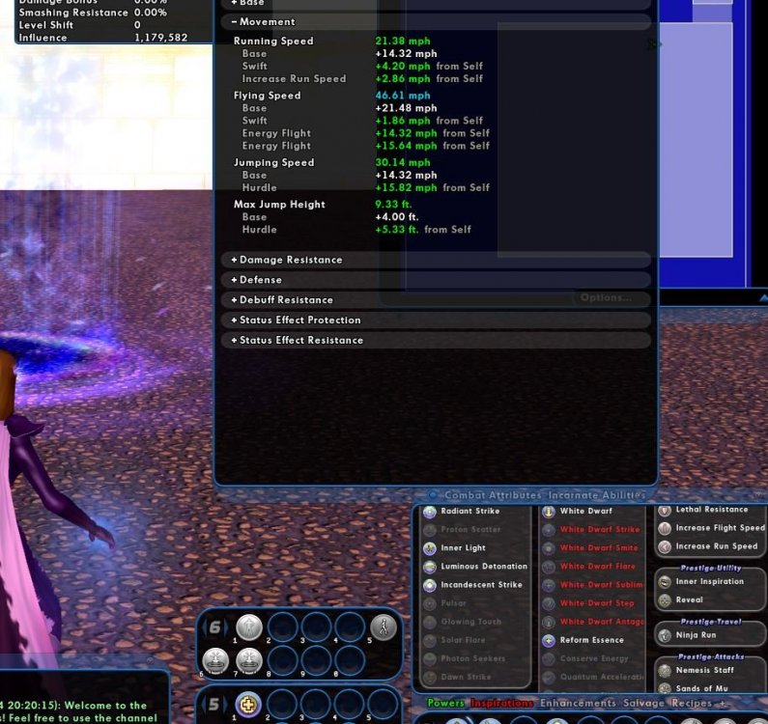The width and height of the screenshot is (768, 724).
Task: Switch to the Enhancements tab
Action: pyautogui.click(x=580, y=704)
